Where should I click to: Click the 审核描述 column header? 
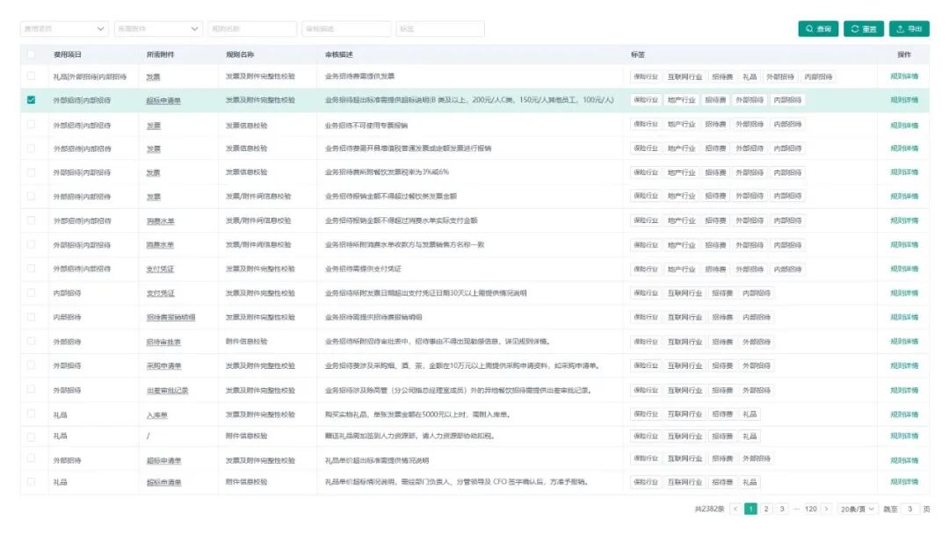[x=339, y=54]
